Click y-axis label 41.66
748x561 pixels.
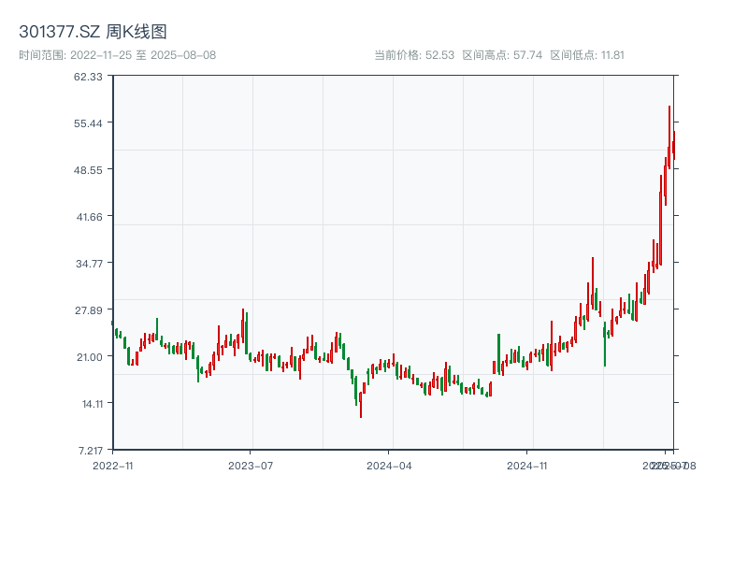[x=90, y=217]
